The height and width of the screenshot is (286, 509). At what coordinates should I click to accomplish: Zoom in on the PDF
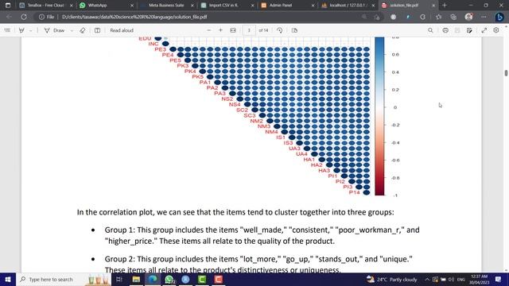221,30
